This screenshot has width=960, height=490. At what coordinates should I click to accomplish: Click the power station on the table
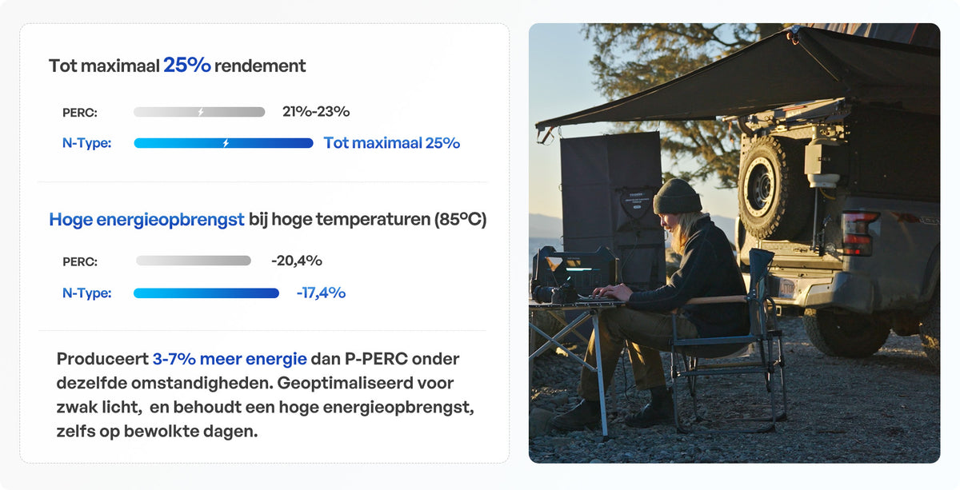(x=574, y=272)
